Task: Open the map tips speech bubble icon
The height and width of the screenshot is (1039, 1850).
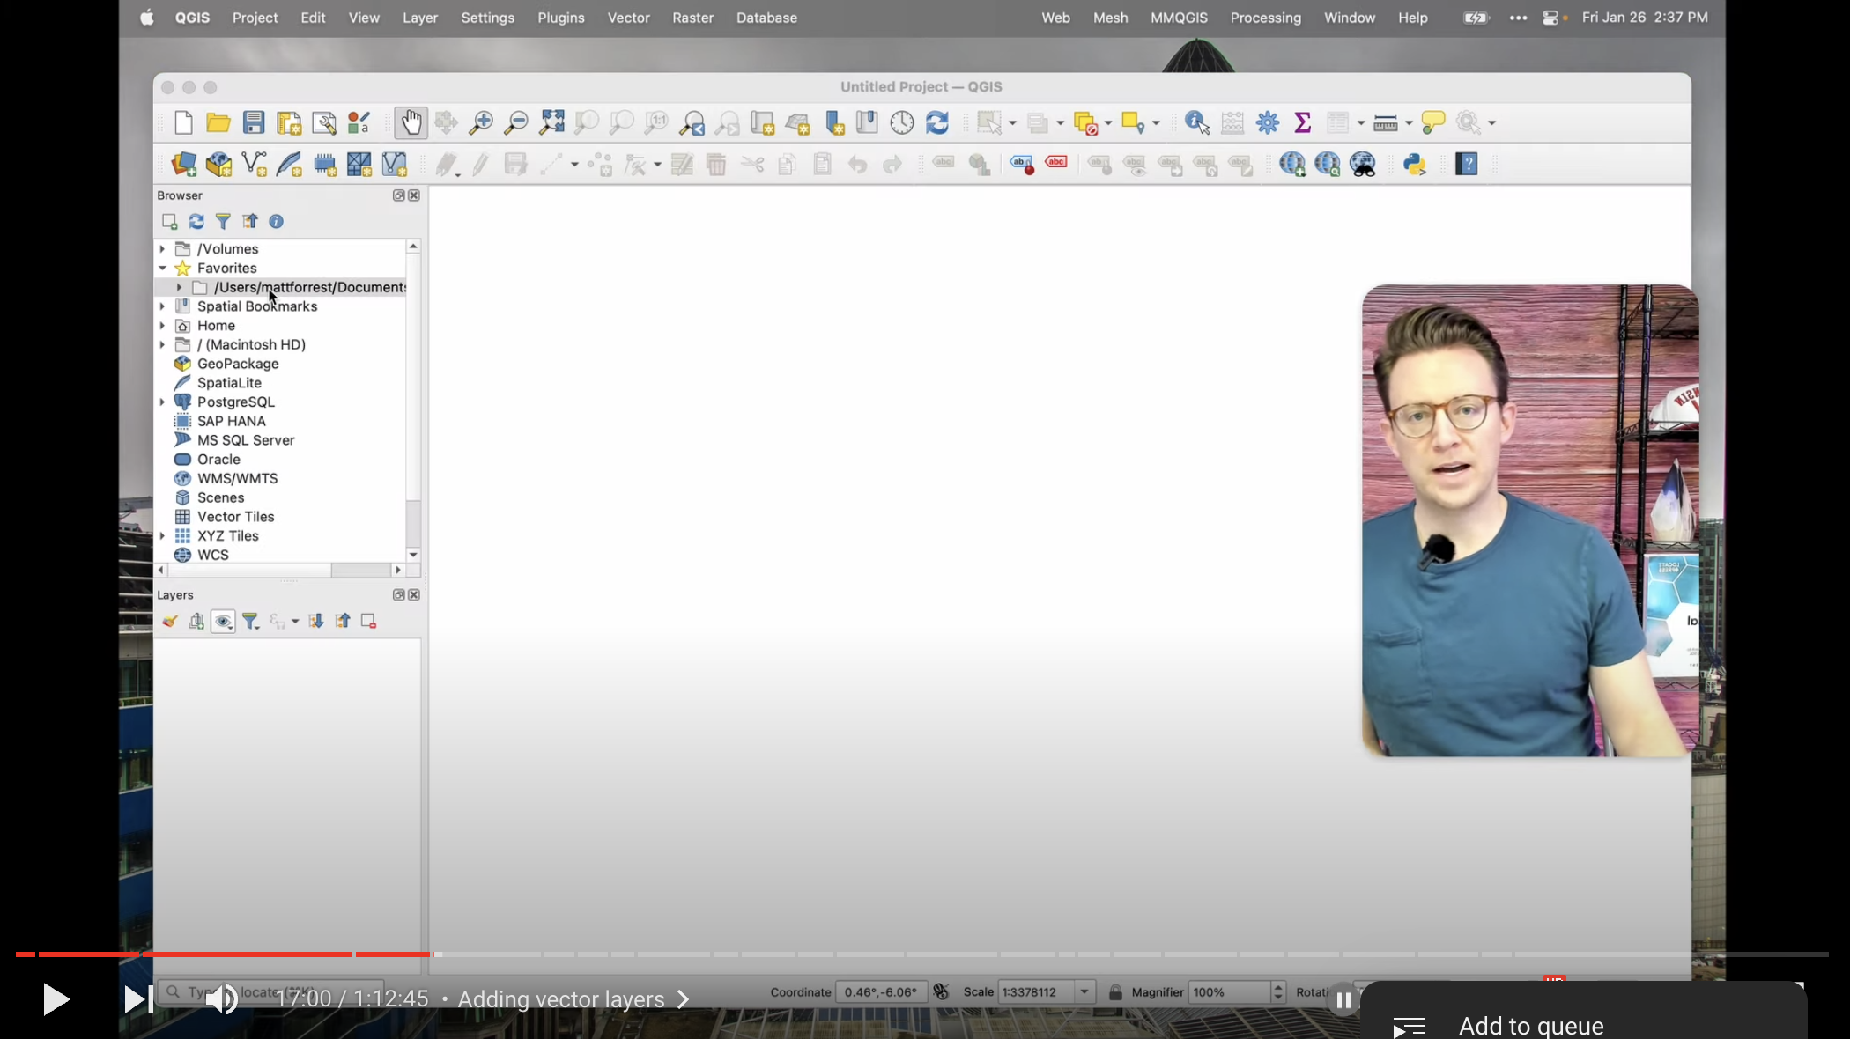Action: pyautogui.click(x=1433, y=122)
